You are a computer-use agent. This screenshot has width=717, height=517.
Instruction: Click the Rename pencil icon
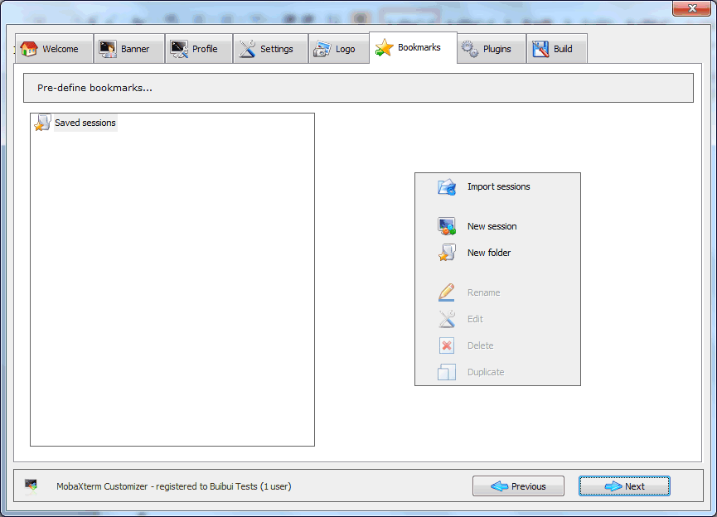tap(446, 292)
